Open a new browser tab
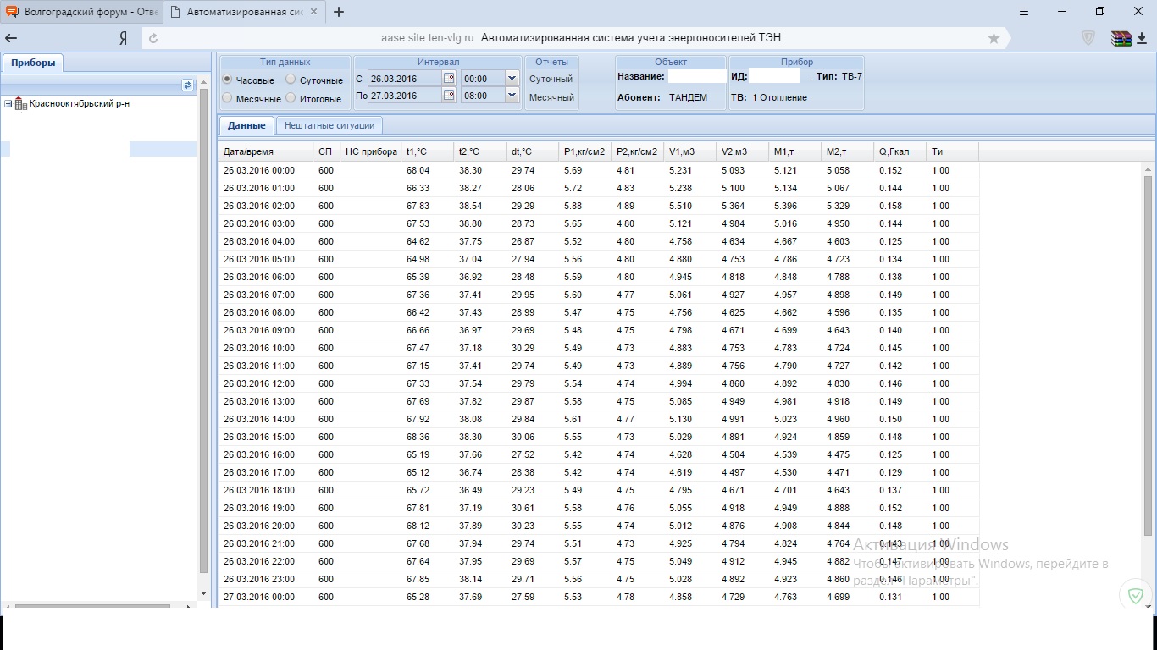 pos(339,12)
